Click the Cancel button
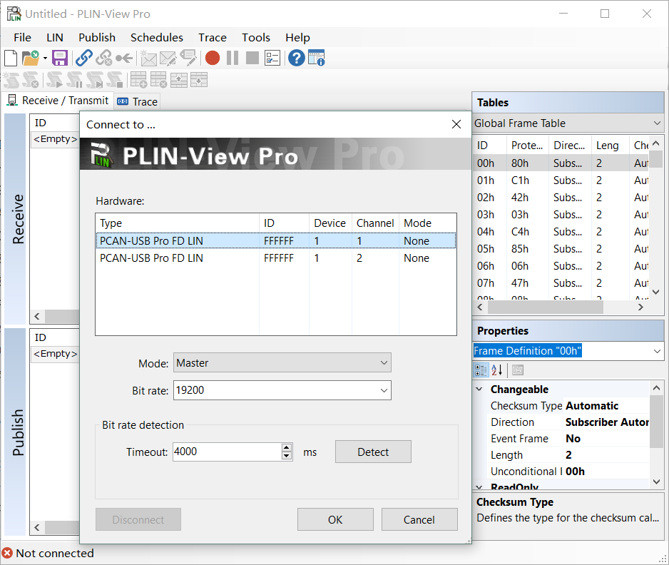Screen dimensions: 669x565 (x=419, y=519)
